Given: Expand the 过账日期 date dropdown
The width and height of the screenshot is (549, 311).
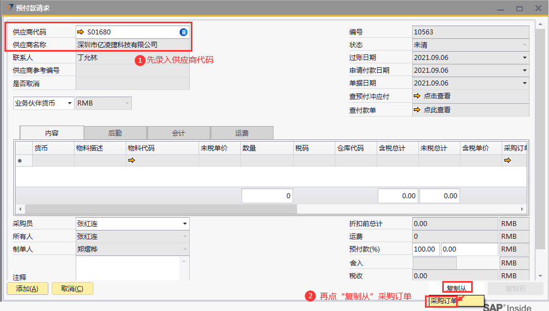Looking at the screenshot, I should click(x=524, y=58).
